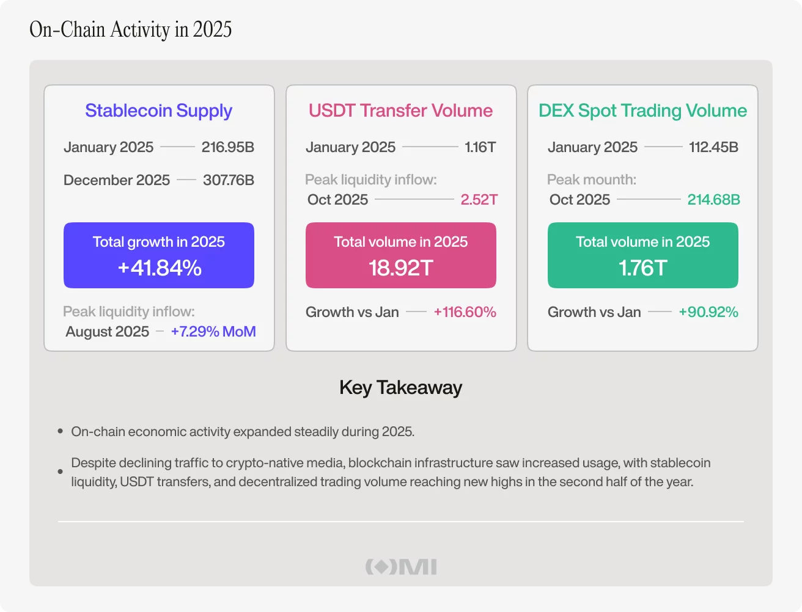
Task: Click the 112.45B January DEX value
Action: click(713, 147)
